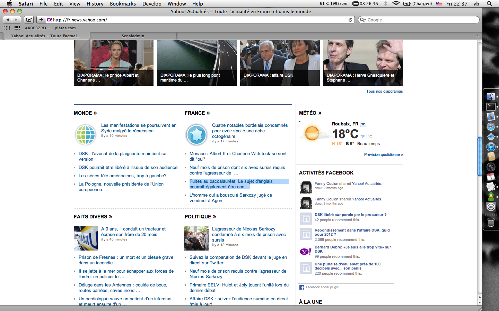Click the scroll up arrow
This screenshot has width=499, height=311.
pyautogui.click(x=480, y=297)
